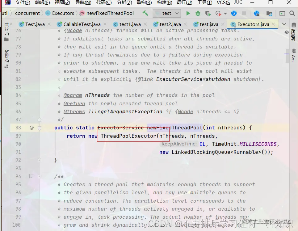Image resolution: width=298 pixels, height=231 pixels.
Task: Close the Executors.java tab
Action: pos(273,24)
